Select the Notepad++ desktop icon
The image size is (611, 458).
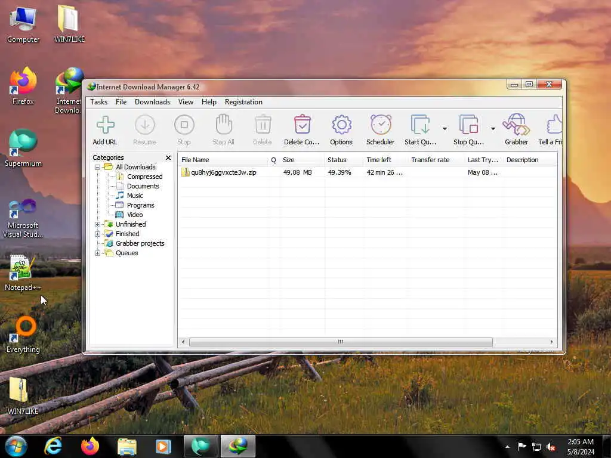point(23,273)
